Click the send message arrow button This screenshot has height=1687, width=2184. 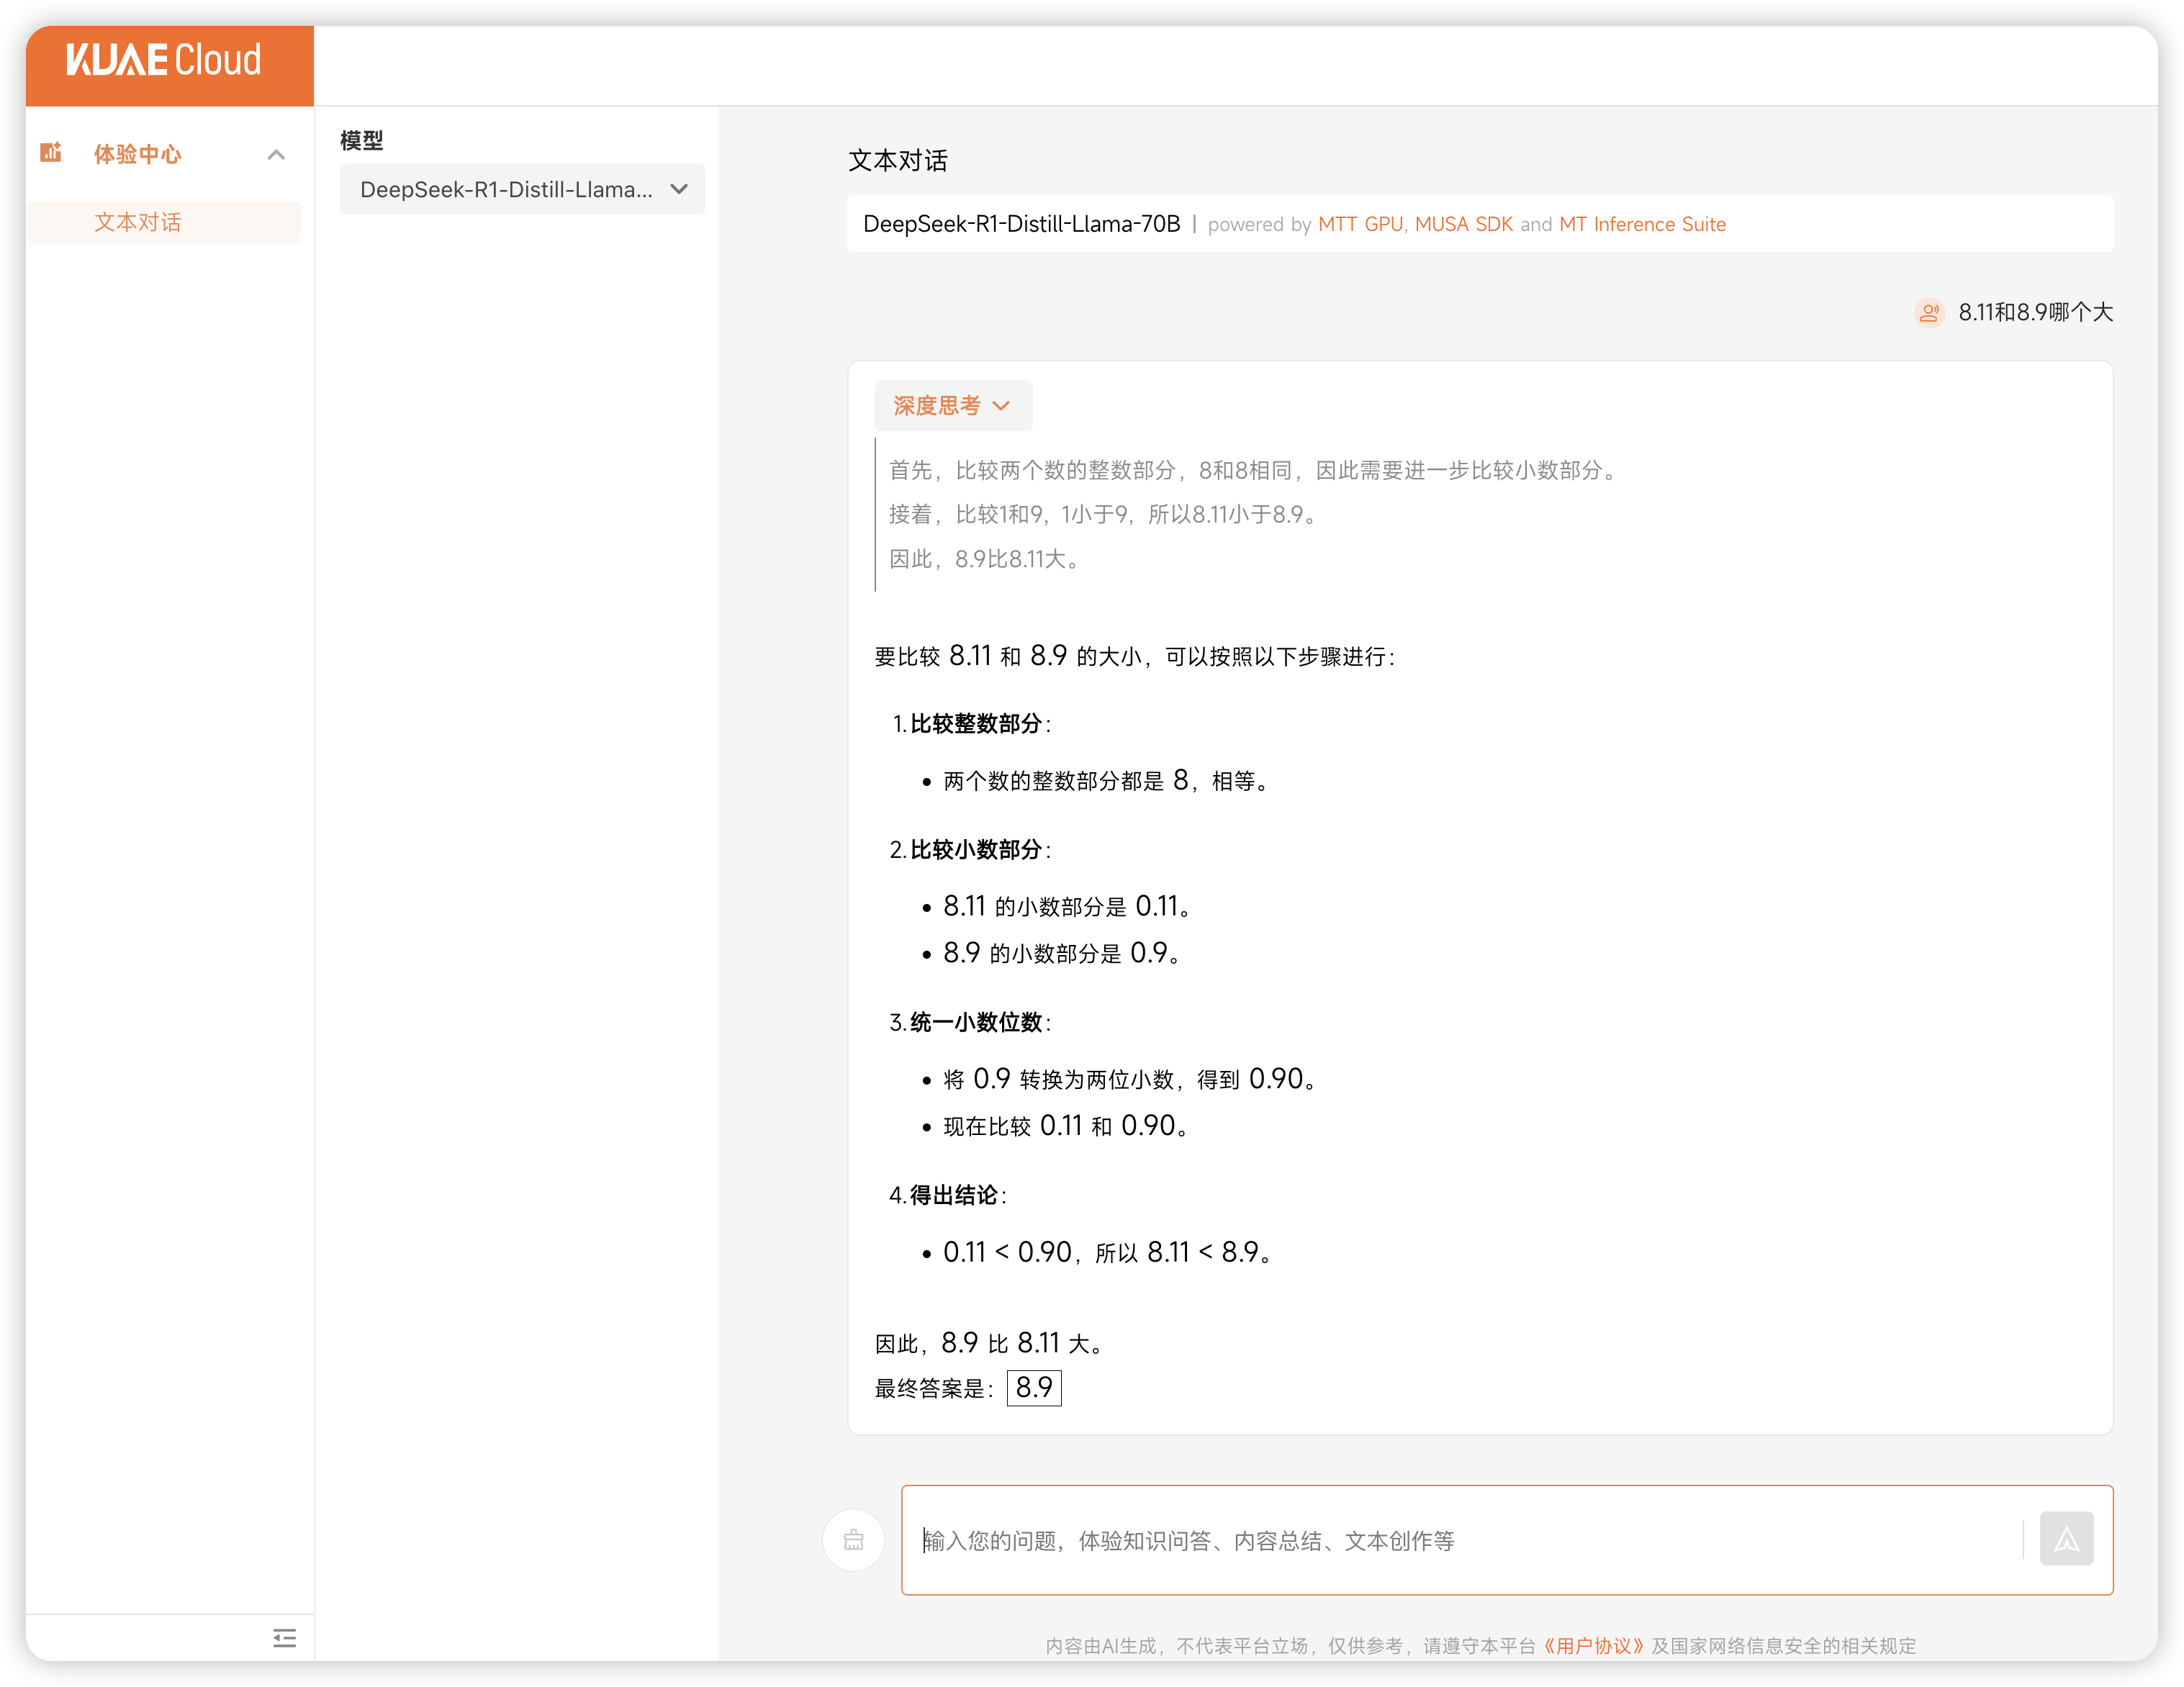pyautogui.click(x=2066, y=1539)
